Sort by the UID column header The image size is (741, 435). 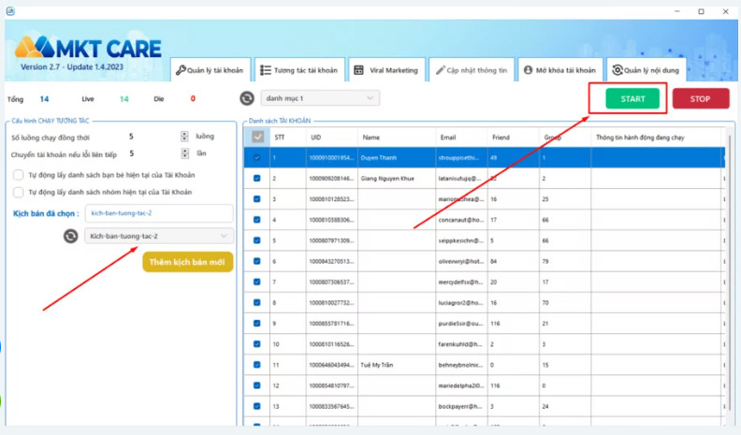332,138
